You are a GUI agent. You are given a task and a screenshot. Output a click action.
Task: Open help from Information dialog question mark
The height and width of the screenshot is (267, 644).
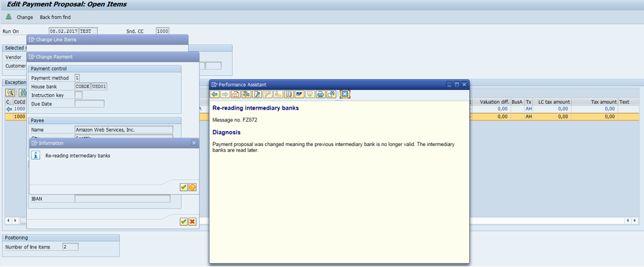point(192,187)
